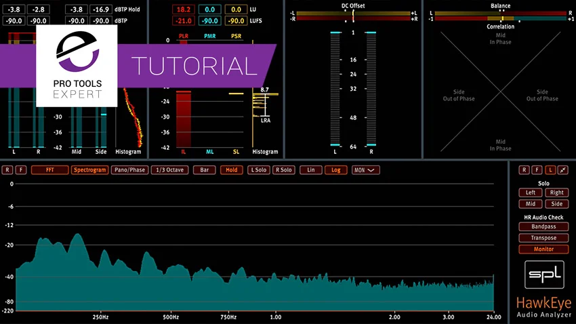Image resolution: width=576 pixels, height=324 pixels.
Task: Select the Bar display mode
Action: (204, 169)
